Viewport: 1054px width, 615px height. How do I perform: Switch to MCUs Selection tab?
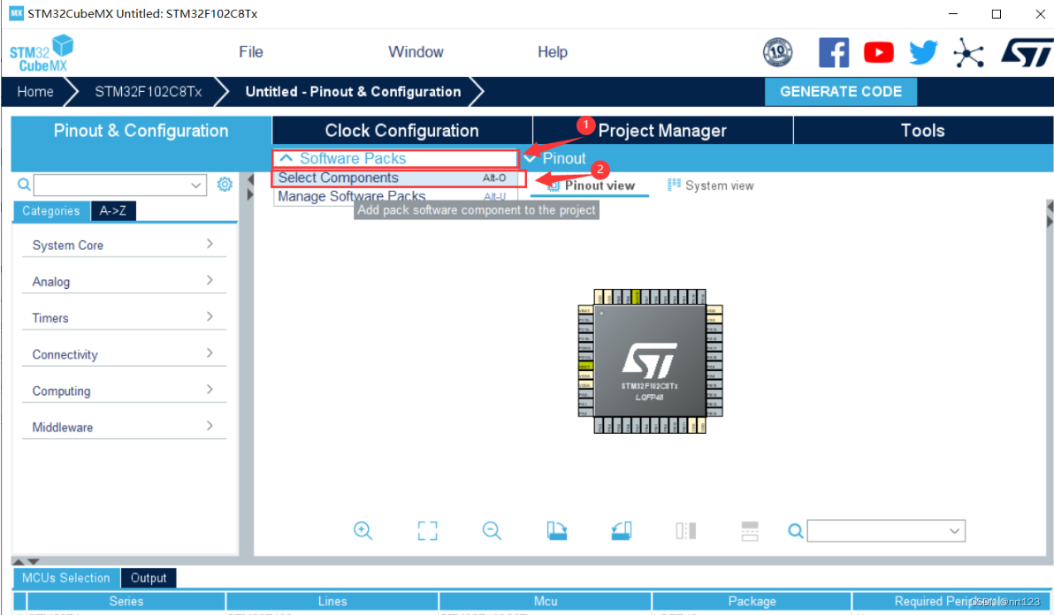tap(65, 578)
